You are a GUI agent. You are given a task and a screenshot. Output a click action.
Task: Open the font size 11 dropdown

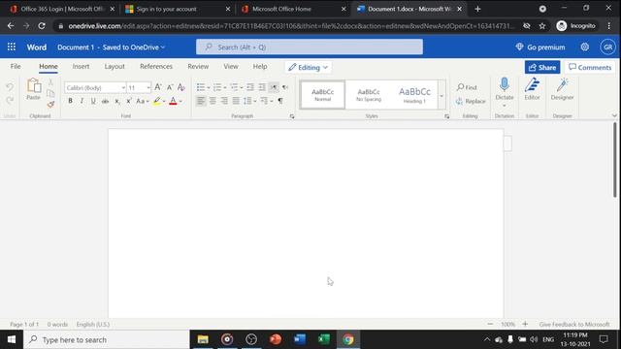tap(148, 87)
